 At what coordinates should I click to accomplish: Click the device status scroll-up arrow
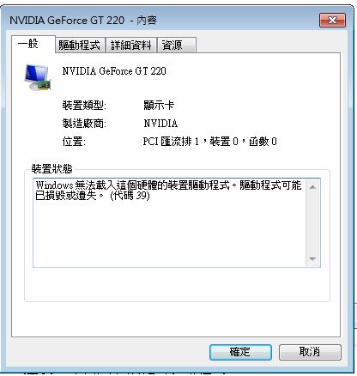(x=312, y=187)
